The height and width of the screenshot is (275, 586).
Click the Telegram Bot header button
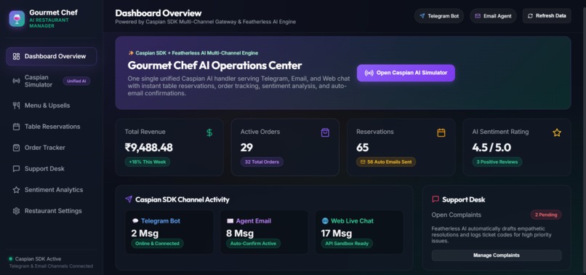tap(439, 16)
